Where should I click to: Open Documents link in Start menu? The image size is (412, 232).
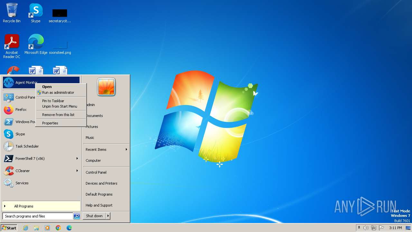[x=94, y=116]
